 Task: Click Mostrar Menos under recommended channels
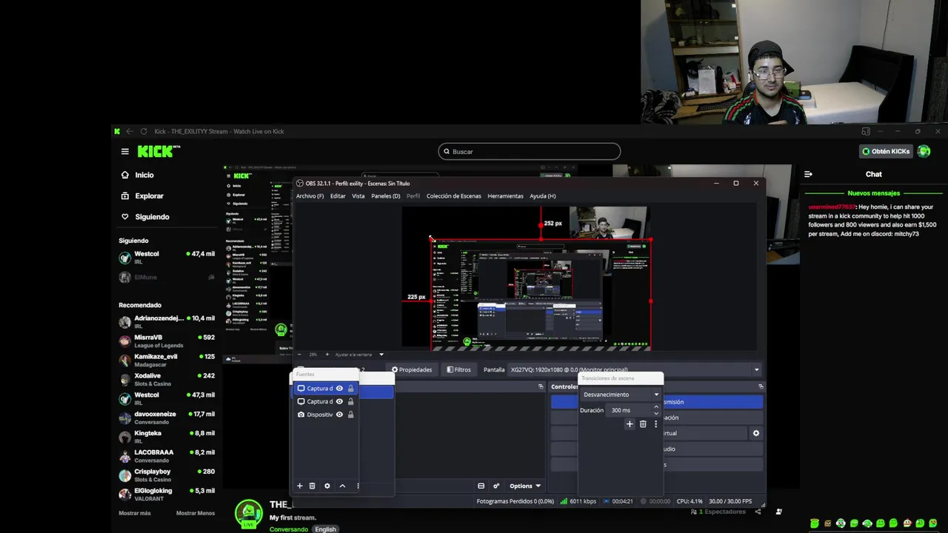coord(196,513)
